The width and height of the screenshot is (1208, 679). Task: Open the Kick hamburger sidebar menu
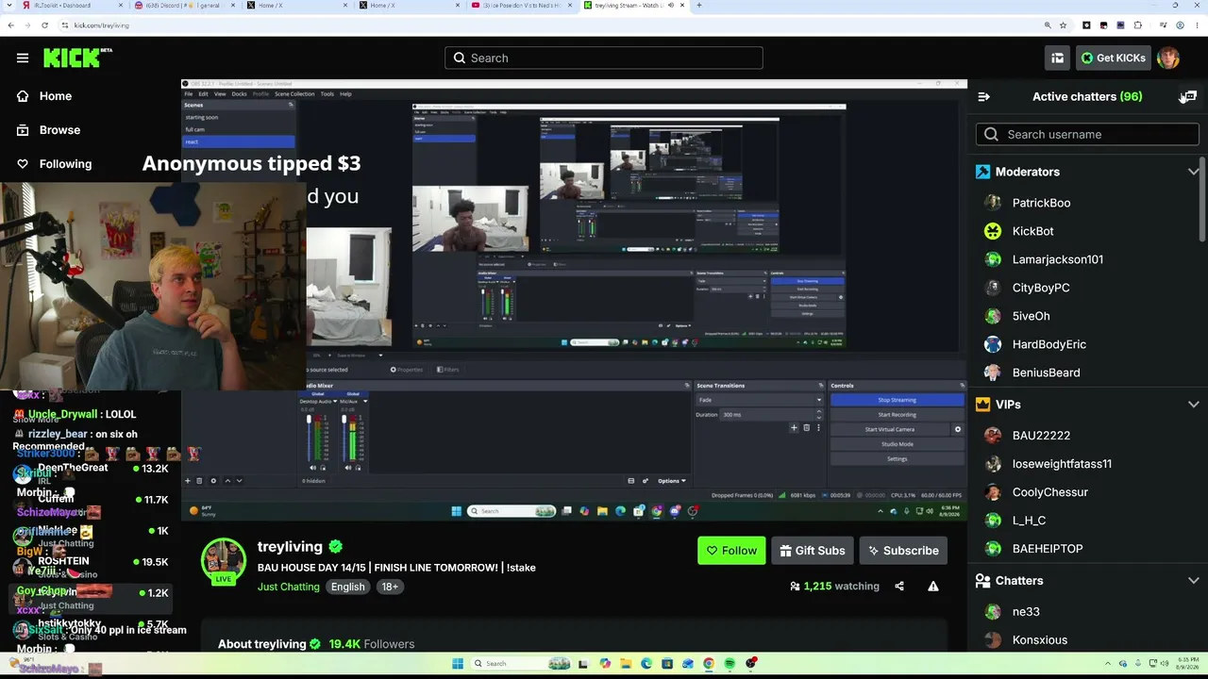[23, 58]
